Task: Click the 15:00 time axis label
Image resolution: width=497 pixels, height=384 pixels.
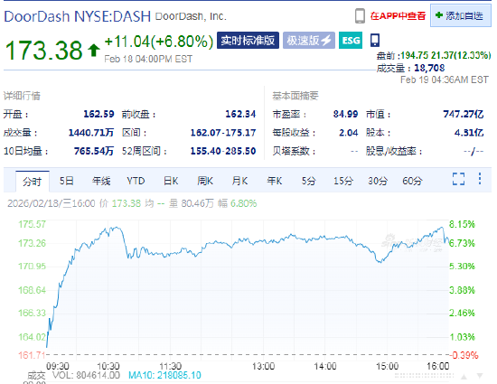Action: [x=387, y=366]
